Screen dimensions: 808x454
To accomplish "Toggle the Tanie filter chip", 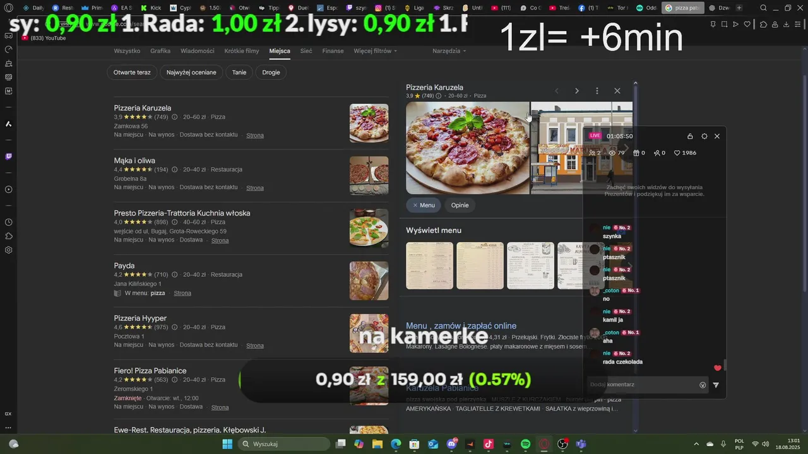I will coord(239,73).
